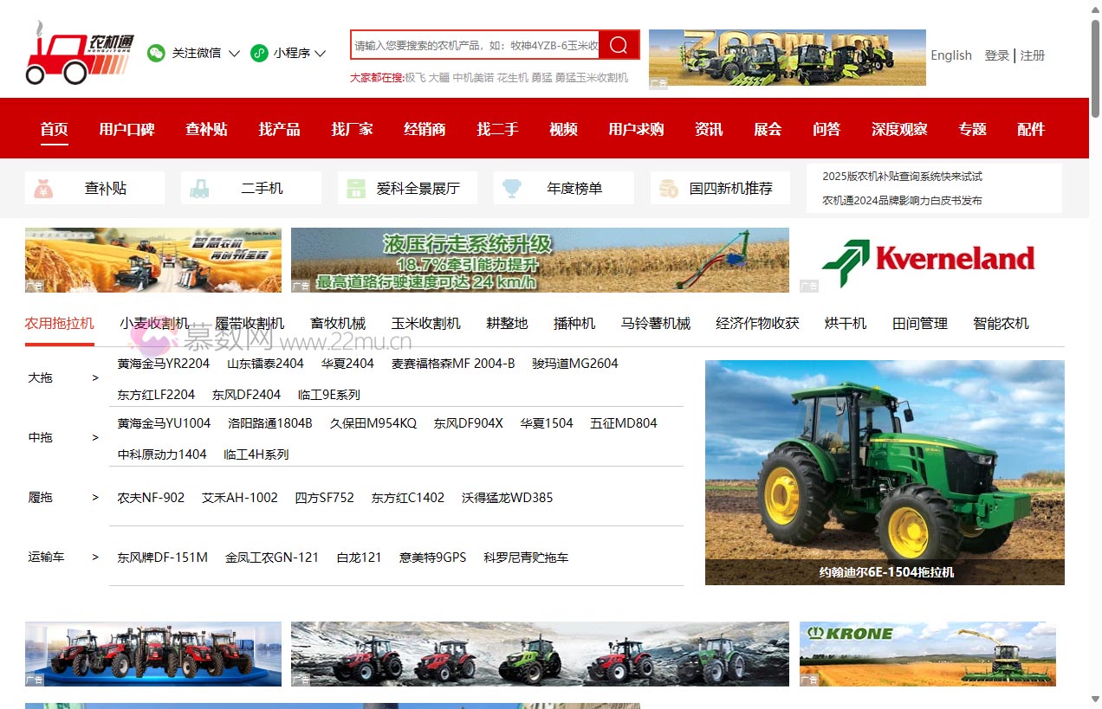
Task: Click the green 爱科全景展厅 icon
Action: [x=357, y=187]
